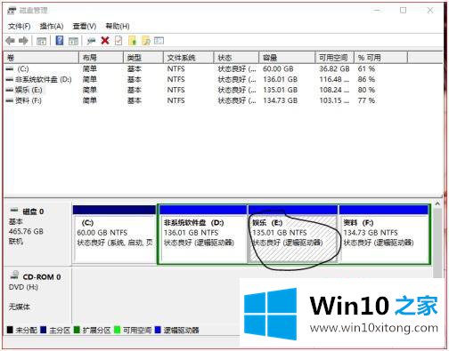Open Help via the blue question mark icon
The image size is (449, 351).
click(60, 40)
